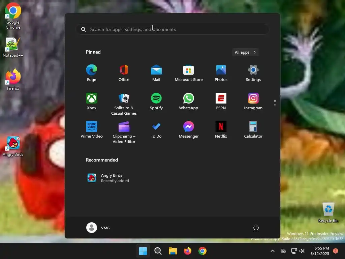
Task: Launch Prime Video
Action: pyautogui.click(x=92, y=130)
